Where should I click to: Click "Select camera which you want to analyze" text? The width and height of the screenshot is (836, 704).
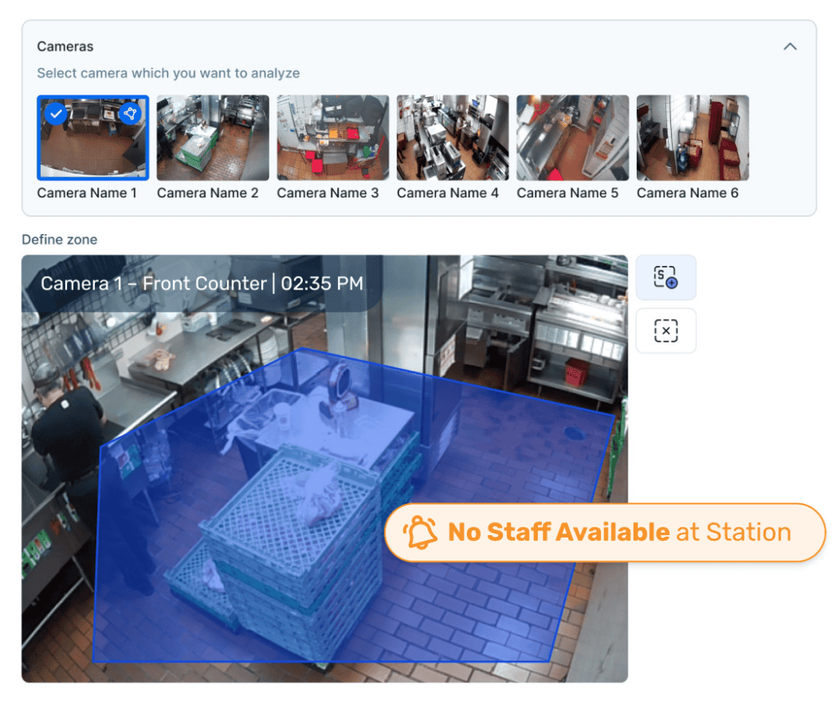coord(168,73)
